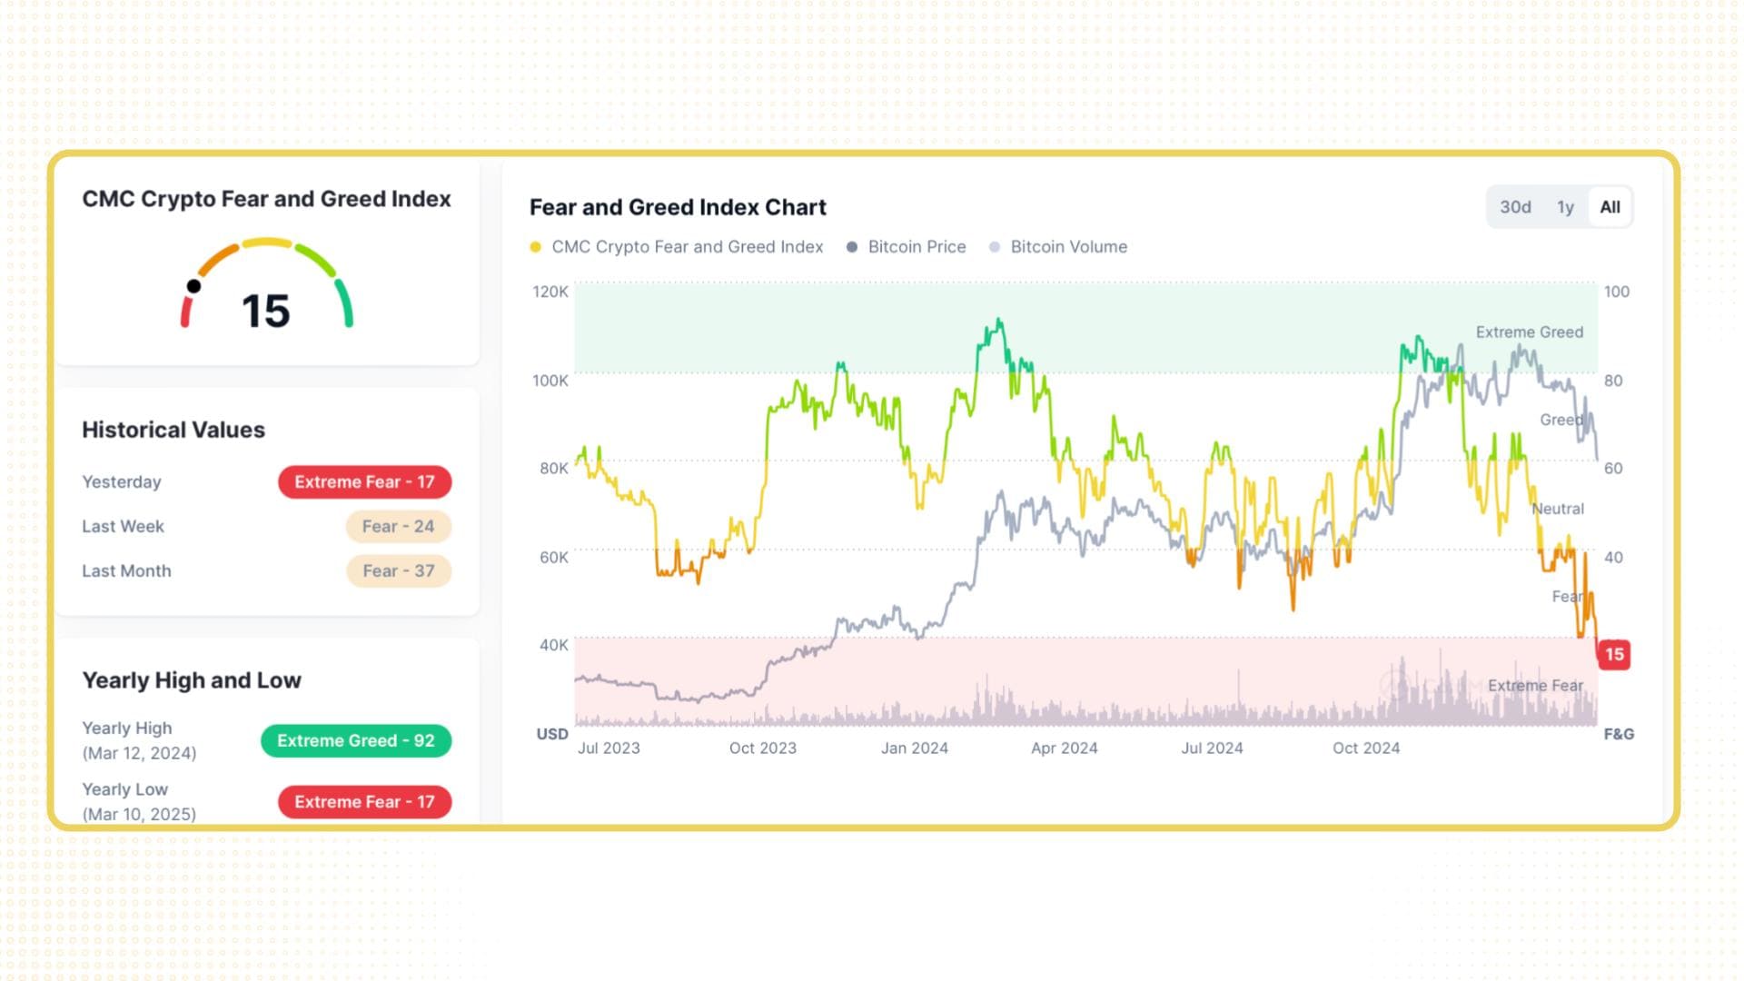Viewport: 1744px width, 981px height.
Task: Click the black gauge needle dot
Action: [193, 286]
